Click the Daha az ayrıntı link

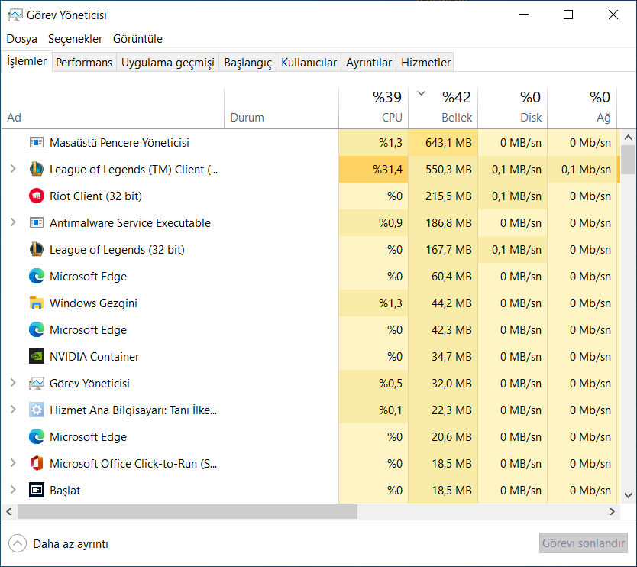pos(71,544)
